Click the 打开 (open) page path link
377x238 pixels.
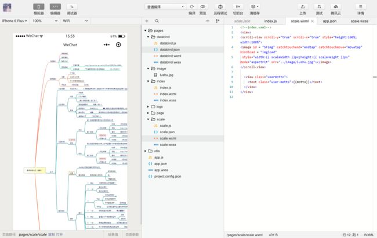(59, 235)
